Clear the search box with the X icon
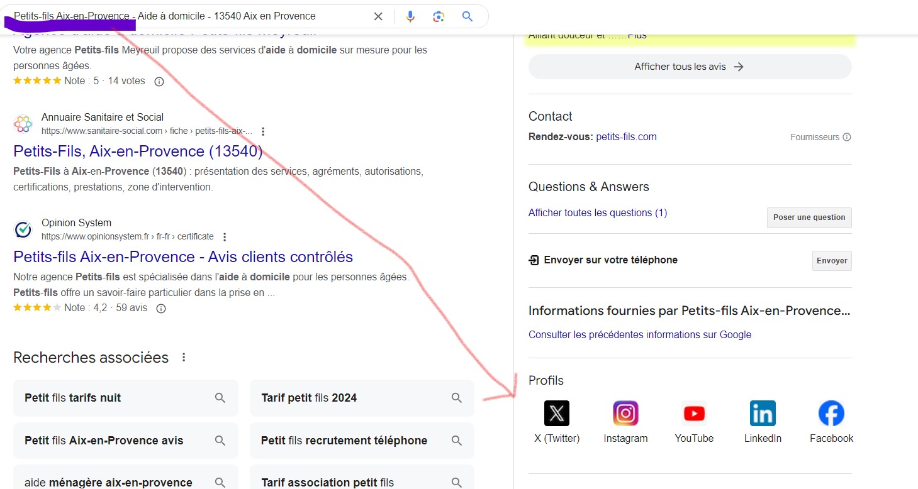 [x=378, y=16]
